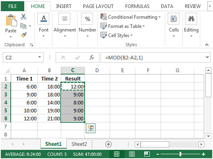Open the Quick Analysis button
Image resolution: width=213 pixels, height=159 pixels.
pos(91,128)
